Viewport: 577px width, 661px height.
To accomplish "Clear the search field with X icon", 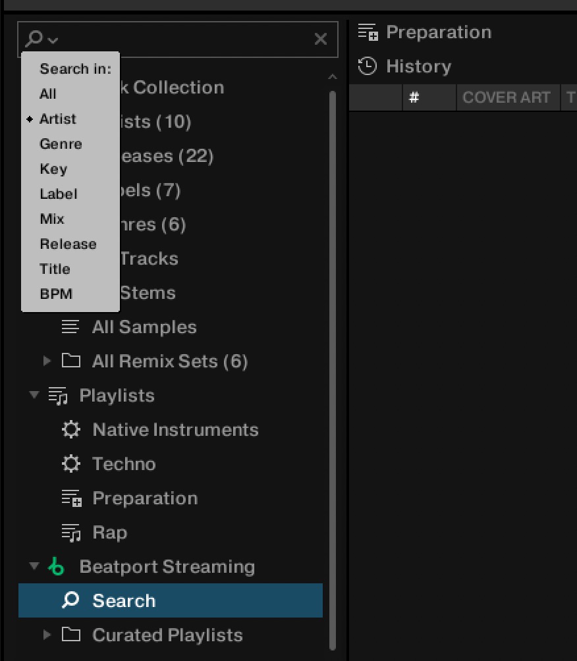I will [321, 40].
